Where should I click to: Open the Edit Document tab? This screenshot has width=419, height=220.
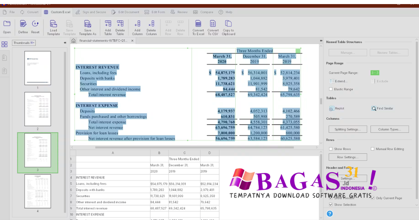[125, 12]
